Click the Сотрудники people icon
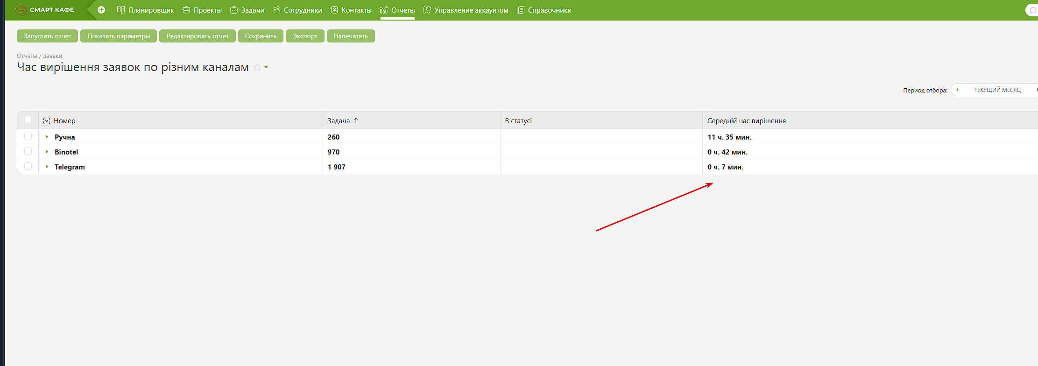The height and width of the screenshot is (366, 1038). (276, 10)
